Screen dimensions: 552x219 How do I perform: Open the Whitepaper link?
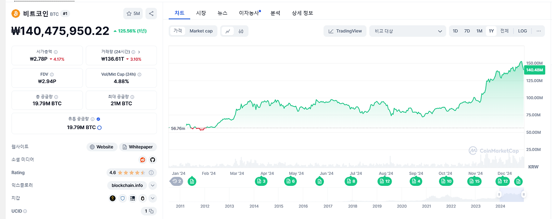click(x=138, y=147)
